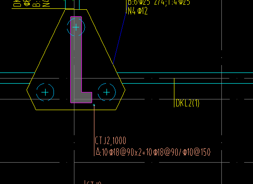Select the bottom-left pile circle
Screen dimensions: 253x184
45,92
